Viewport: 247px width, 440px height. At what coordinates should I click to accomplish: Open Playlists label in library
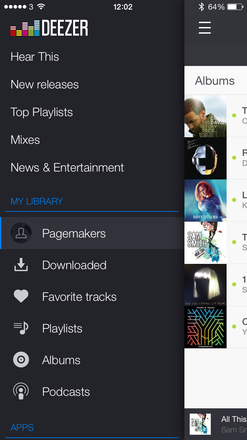coord(62,329)
